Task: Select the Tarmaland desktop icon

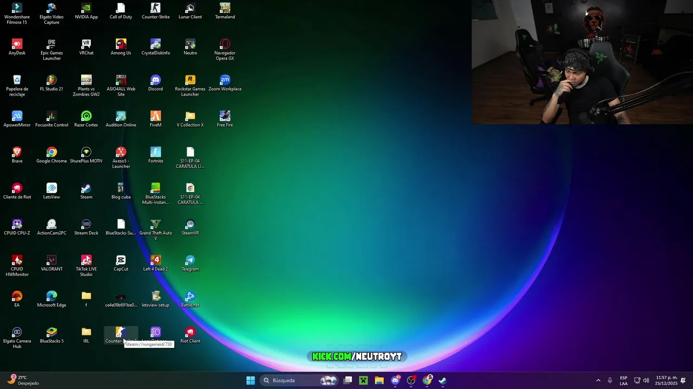Action: click(225, 11)
